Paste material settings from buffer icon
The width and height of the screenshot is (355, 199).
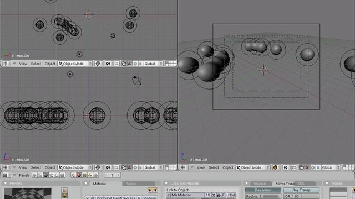155,190
